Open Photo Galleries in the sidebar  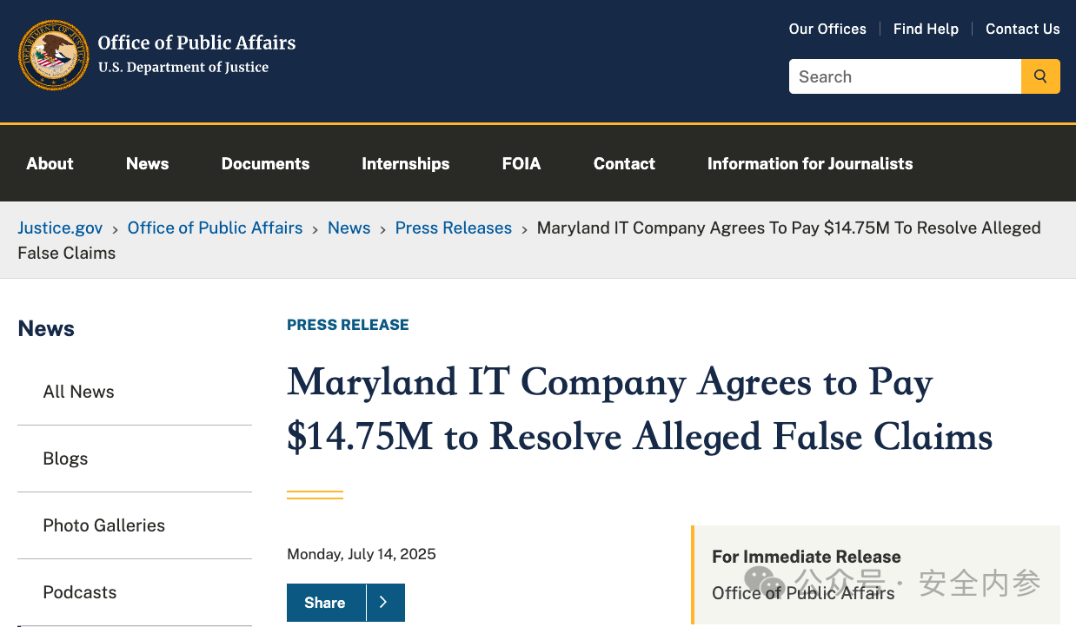103,525
